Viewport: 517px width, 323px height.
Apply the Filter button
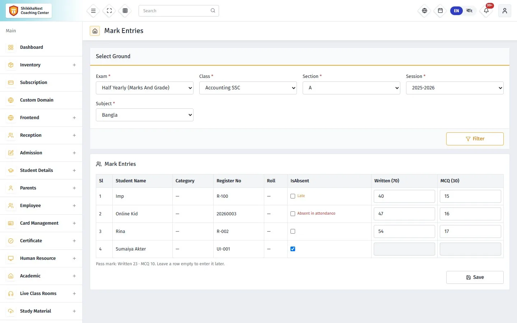pyautogui.click(x=475, y=139)
